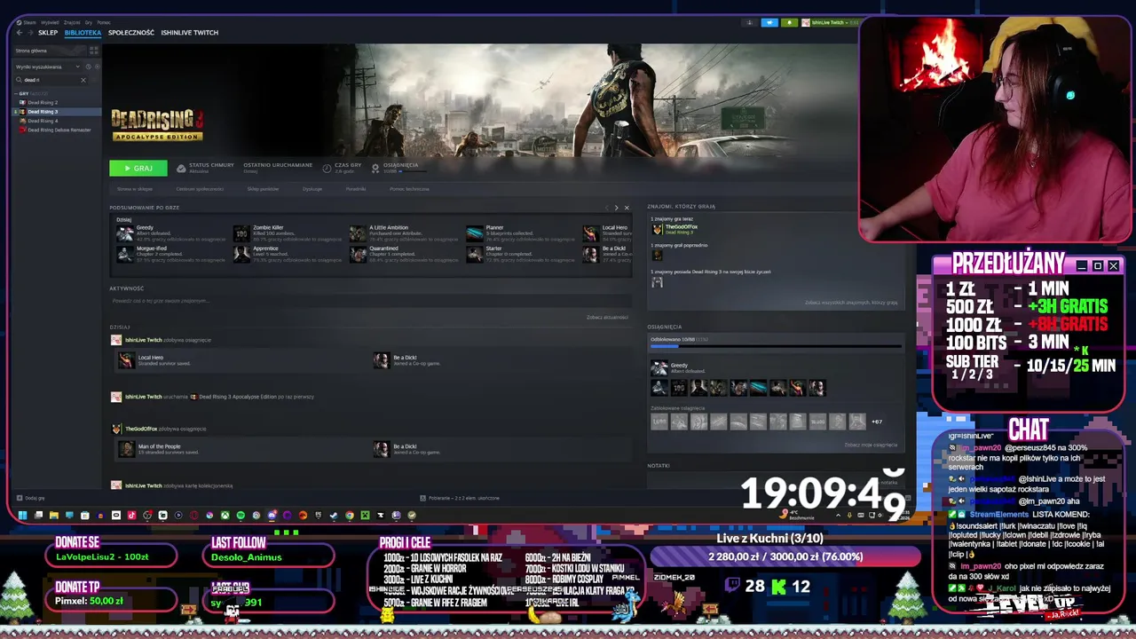Open the Strona w sklepie link
Image resolution: width=1136 pixels, height=639 pixels.
pos(135,189)
